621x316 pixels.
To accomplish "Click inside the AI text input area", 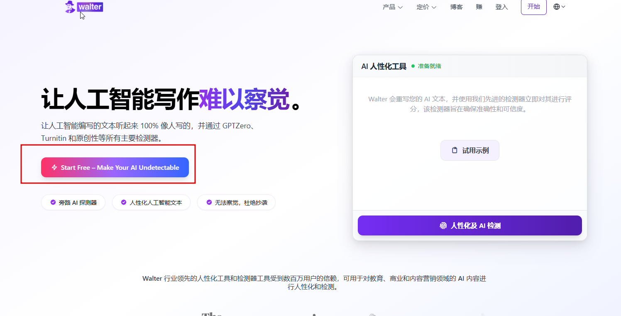I will (x=470, y=143).
